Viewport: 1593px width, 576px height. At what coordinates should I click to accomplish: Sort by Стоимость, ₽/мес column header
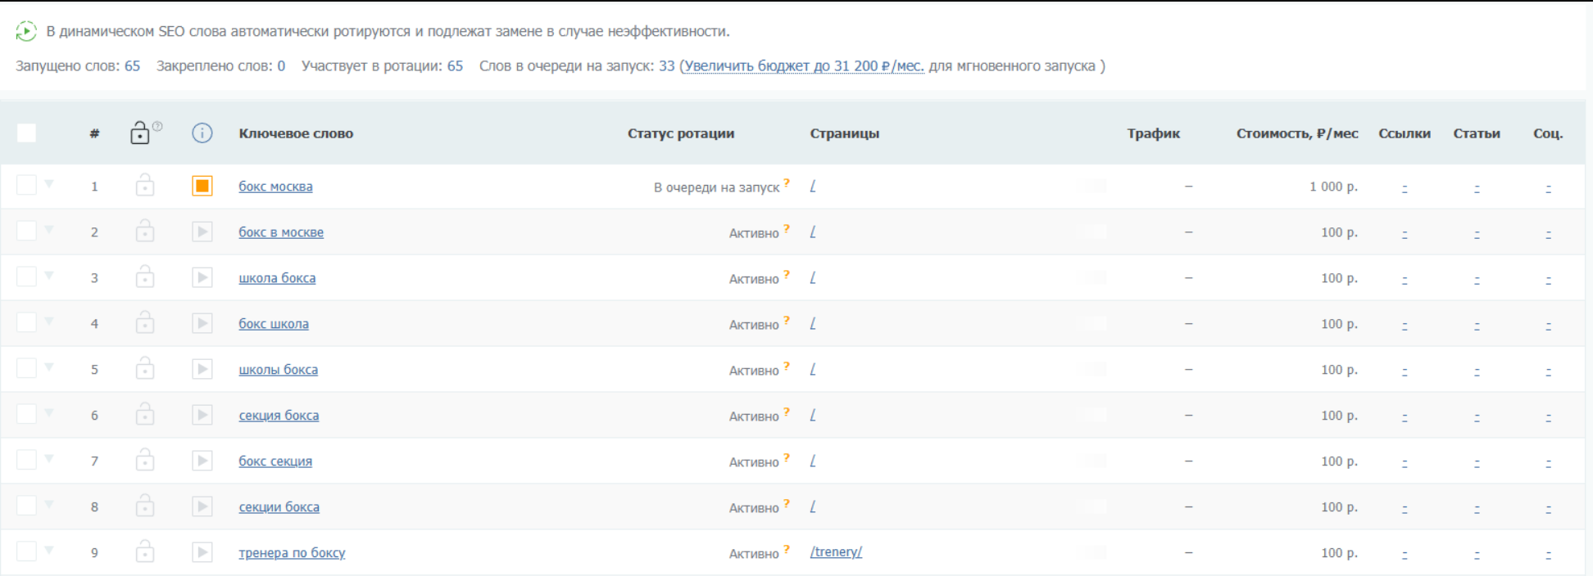[1297, 133]
